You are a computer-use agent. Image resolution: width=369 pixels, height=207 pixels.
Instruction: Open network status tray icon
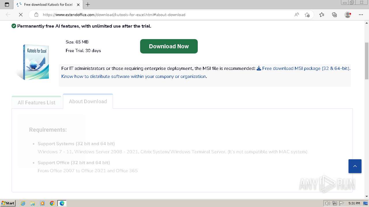click(334, 203)
